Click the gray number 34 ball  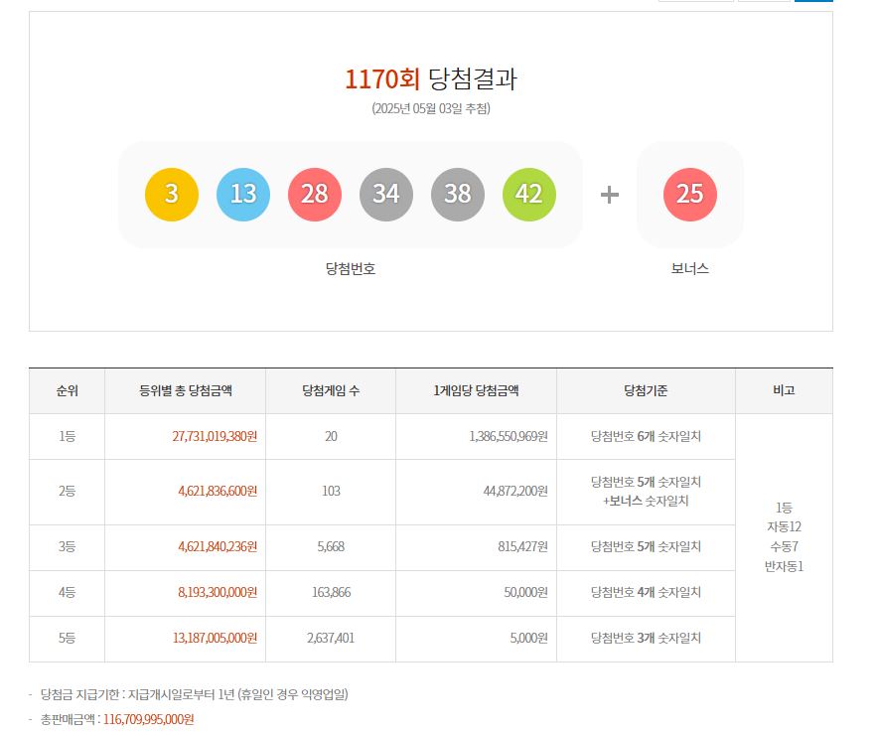[386, 195]
